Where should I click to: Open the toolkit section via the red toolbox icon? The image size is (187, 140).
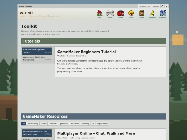[121, 14]
